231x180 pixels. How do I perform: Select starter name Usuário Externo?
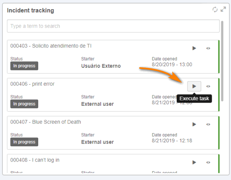tap(101, 66)
